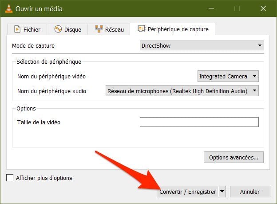This screenshot has width=277, height=204.
Task: Click the Nom du périphérique vidéo label
Action: point(51,77)
